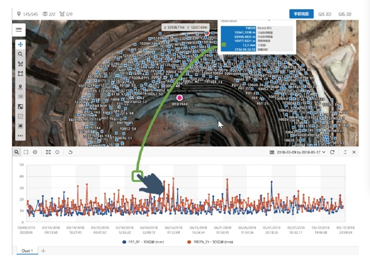Refresh the chart data

(332, 152)
